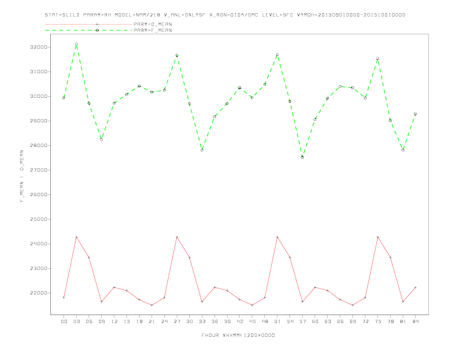Screen dimensions: 453x350
Task: Click the 30000 y-axis tick label
Action: pyautogui.click(x=38, y=96)
